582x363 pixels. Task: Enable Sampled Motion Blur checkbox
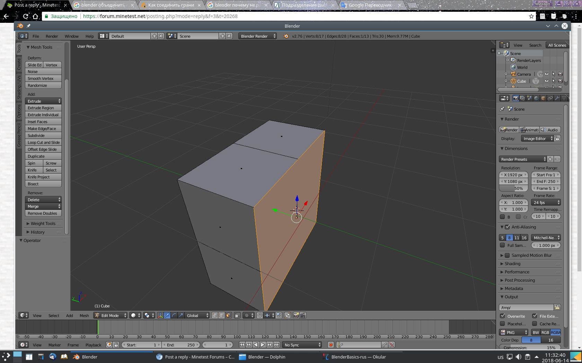[x=508, y=255]
